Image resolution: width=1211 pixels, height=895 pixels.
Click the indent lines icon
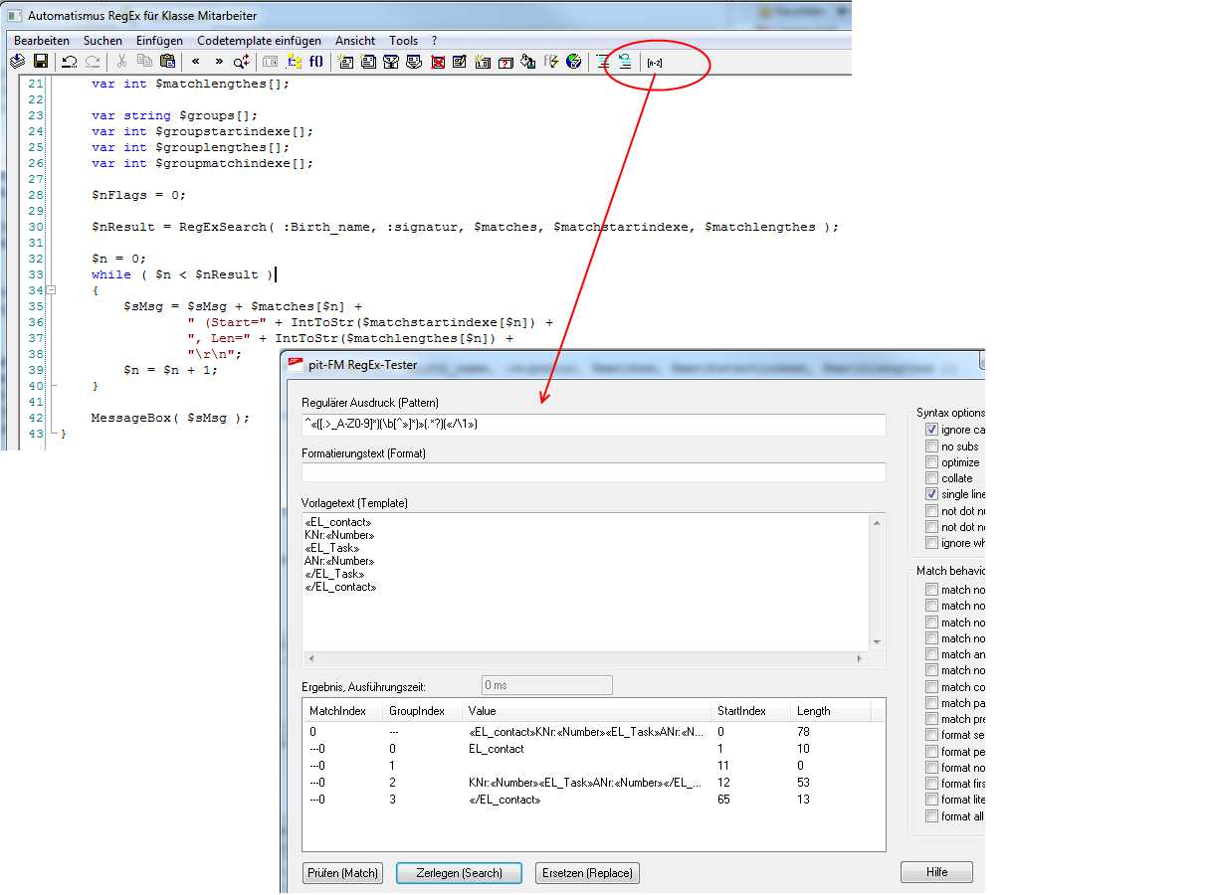point(602,61)
